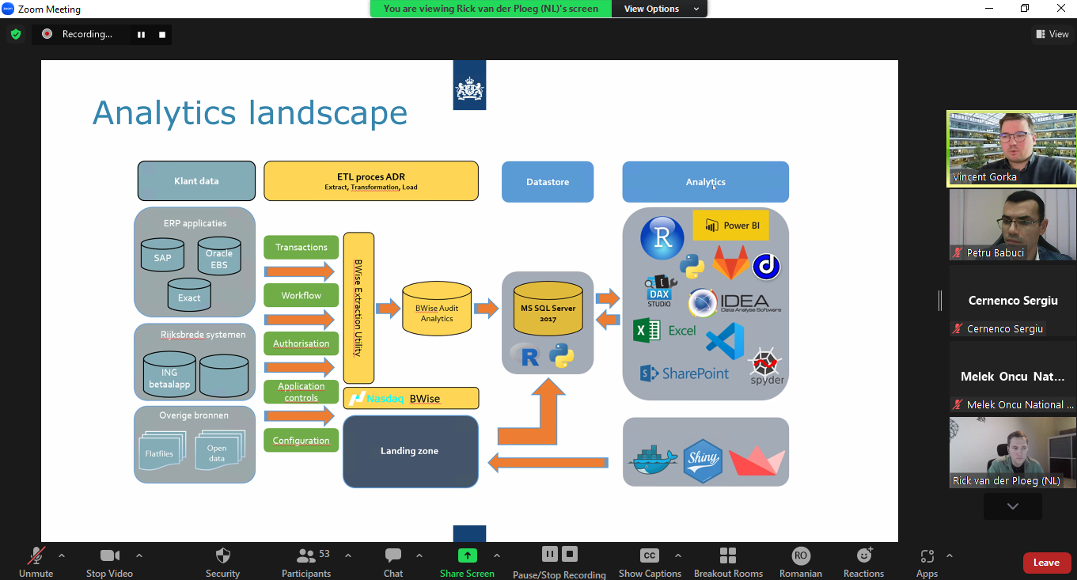The height and width of the screenshot is (580, 1077).
Task: Select Rick van der Ploeg's video thumbnail
Action: [1012, 453]
